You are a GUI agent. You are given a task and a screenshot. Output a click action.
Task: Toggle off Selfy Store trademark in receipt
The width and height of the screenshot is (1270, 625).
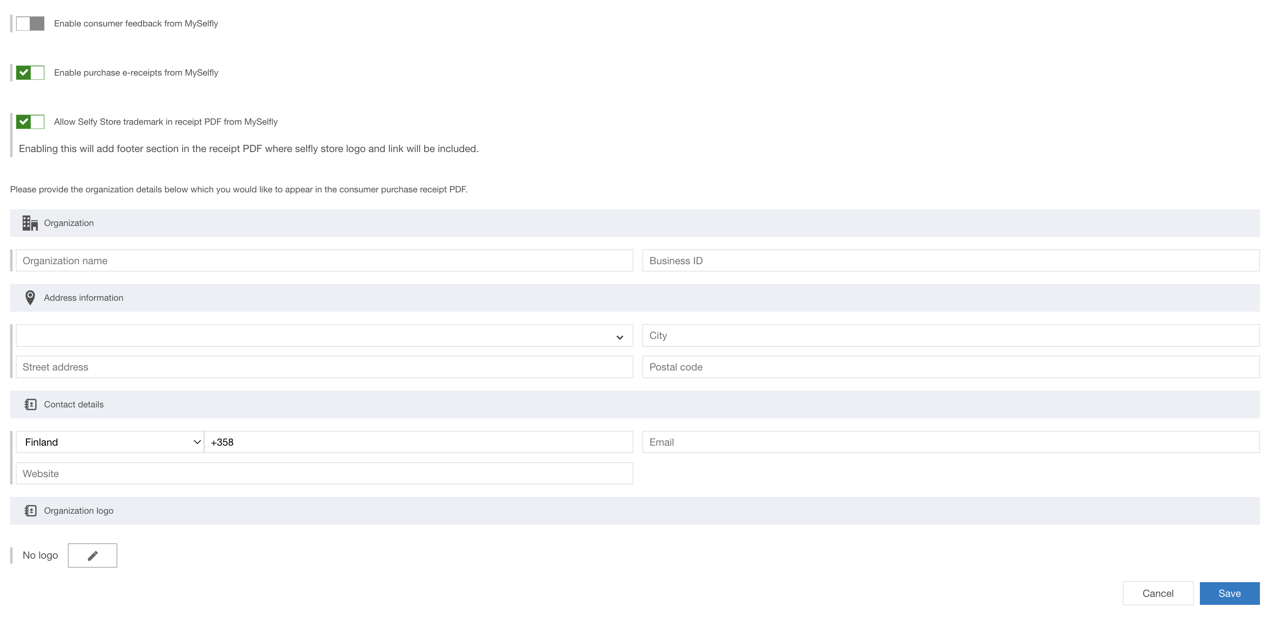pos(30,122)
